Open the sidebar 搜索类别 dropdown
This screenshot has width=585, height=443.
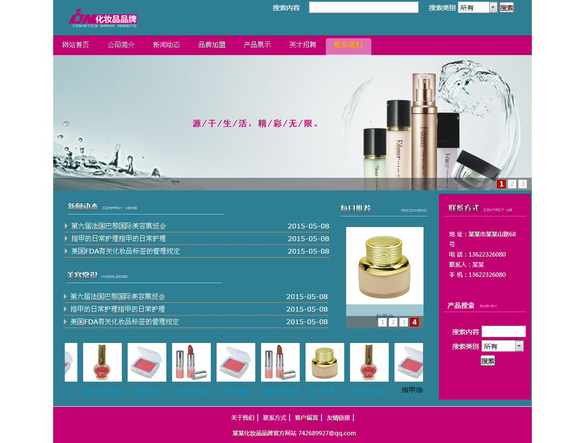point(519,346)
